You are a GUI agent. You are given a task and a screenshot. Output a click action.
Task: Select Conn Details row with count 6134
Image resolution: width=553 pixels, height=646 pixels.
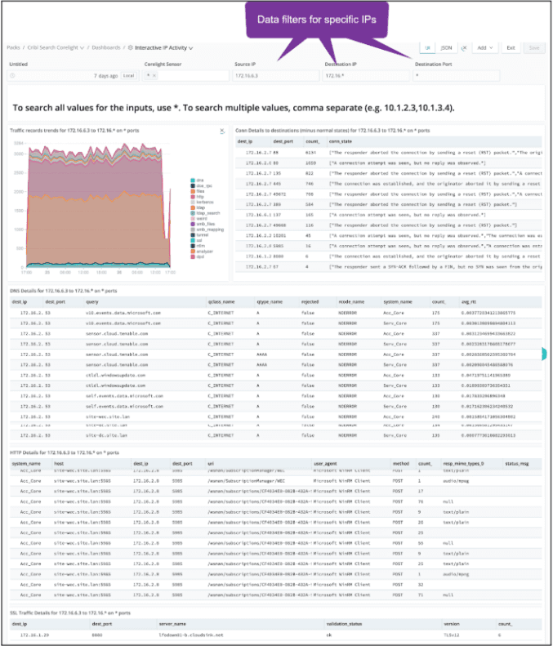coord(389,153)
